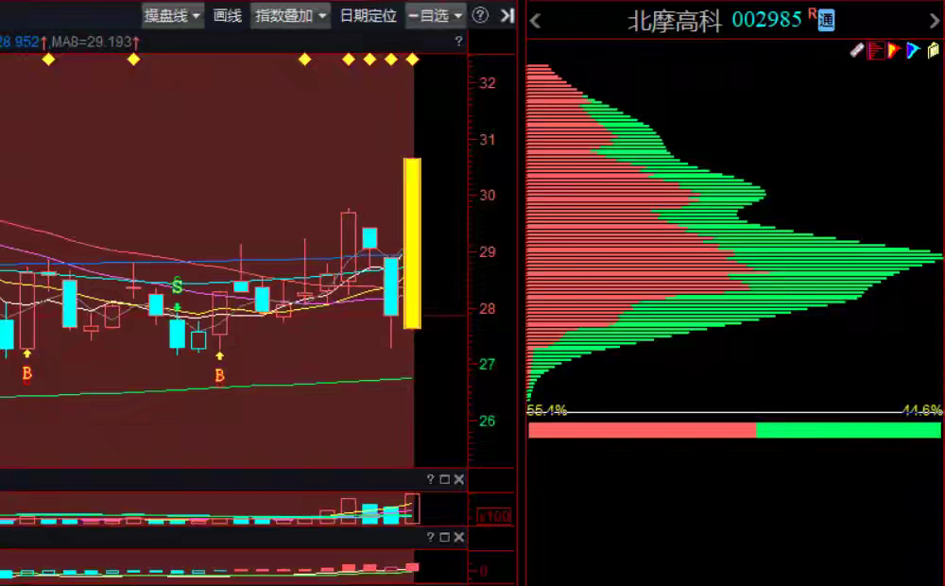Screen dimensions: 945x586
Task: Click the price axis label 28
Action: pos(487,309)
